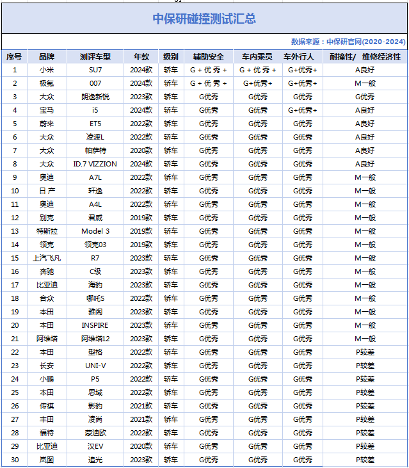Select the 序号 column header
Image resolution: width=409 pixels, height=468 pixels.
click(14, 56)
